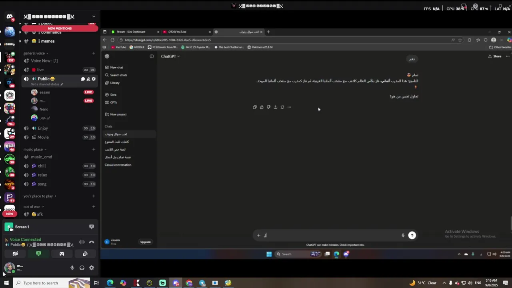Regenerate the ChatGPT response icon
This screenshot has width=512, height=288.
(282, 107)
